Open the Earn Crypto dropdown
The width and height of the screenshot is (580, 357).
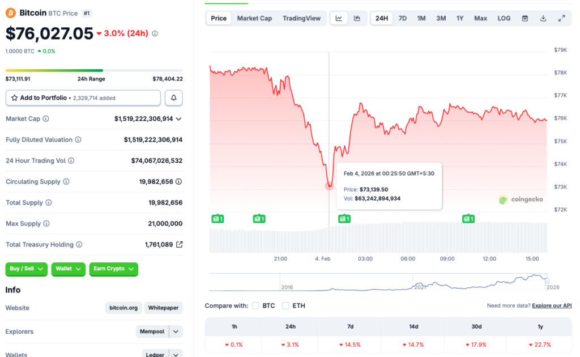113,269
